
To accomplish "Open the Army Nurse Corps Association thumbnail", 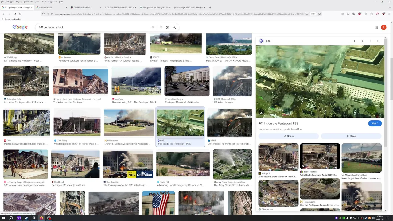I will pyautogui.click(x=232, y=164).
